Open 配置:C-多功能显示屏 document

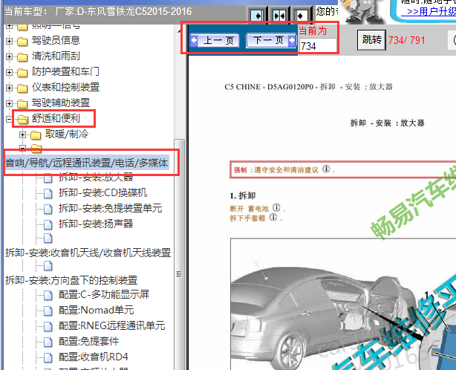pos(104,294)
